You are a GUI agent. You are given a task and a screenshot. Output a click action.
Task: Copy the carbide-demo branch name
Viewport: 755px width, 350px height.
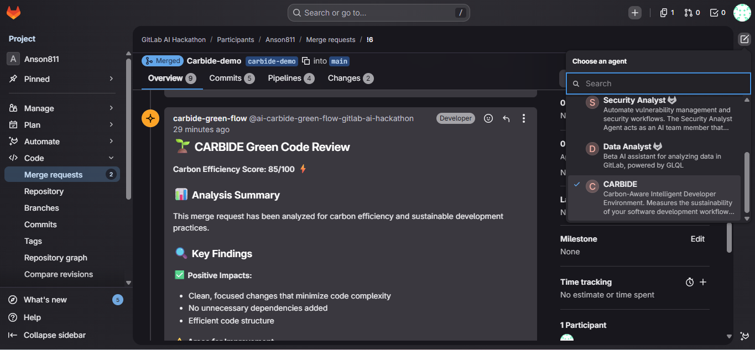tap(306, 61)
